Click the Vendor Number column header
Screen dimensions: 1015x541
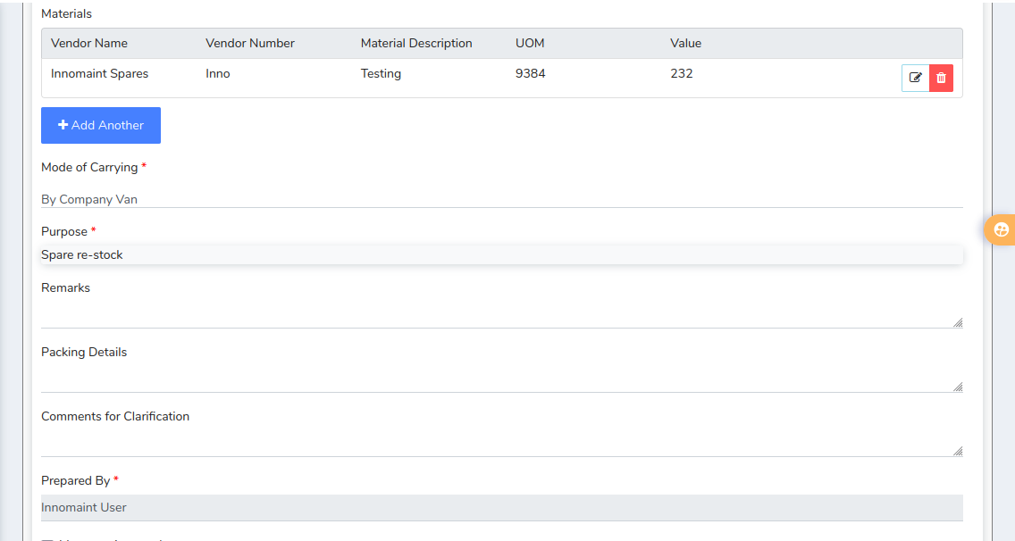pos(250,43)
